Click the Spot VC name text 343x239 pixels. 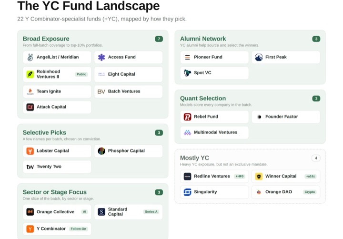tap(202, 73)
